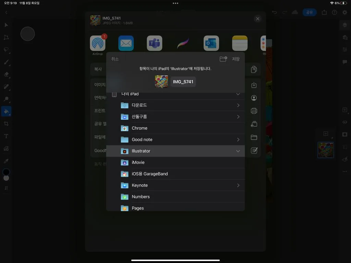Click the copy documents icon
Image resolution: width=351 pixels, height=263 pixels.
[254, 69]
